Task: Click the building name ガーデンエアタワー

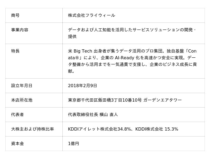Action: (162, 100)
